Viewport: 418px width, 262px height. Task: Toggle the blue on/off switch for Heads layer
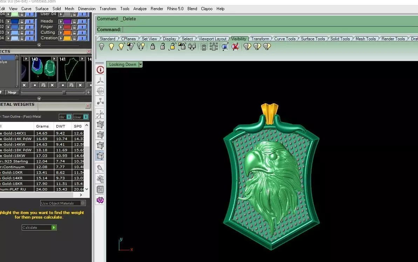point(82,21)
